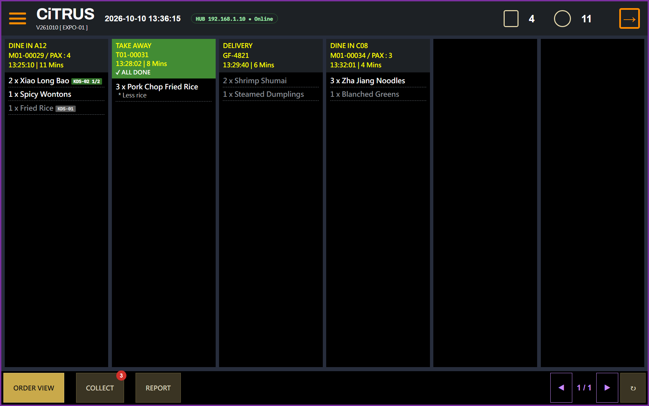The image size is (649, 406).
Task: Click the KDS-02 1/2 tag
Action: coord(87,82)
